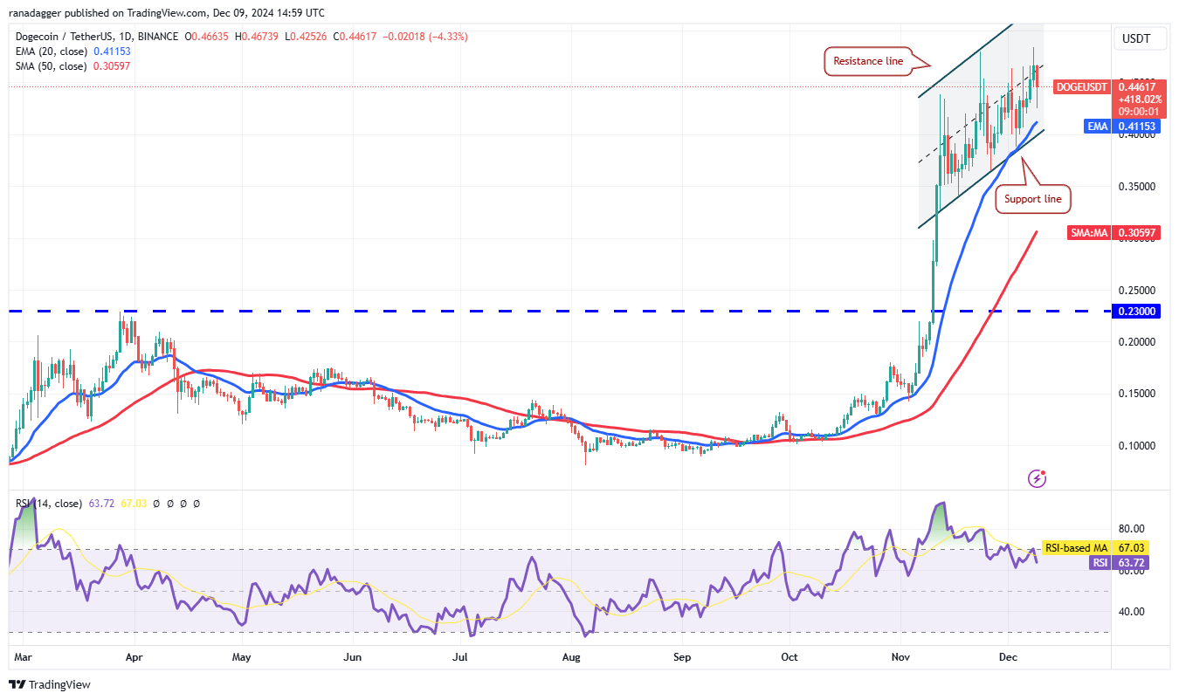The height and width of the screenshot is (700, 1179).
Task: Click the Resistance line callout
Action: (868, 61)
